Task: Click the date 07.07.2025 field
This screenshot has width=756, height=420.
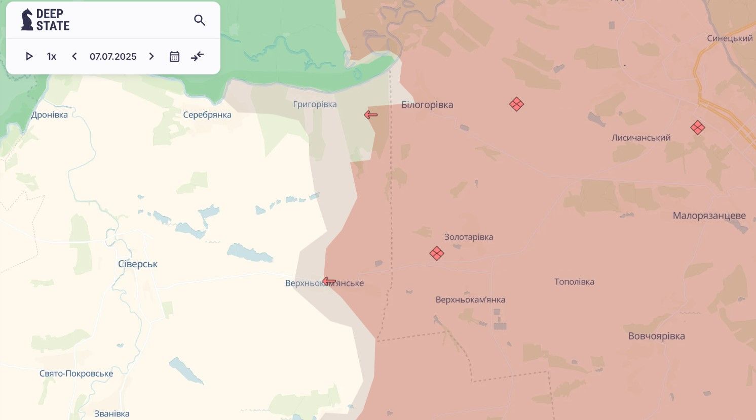Action: pyautogui.click(x=113, y=56)
